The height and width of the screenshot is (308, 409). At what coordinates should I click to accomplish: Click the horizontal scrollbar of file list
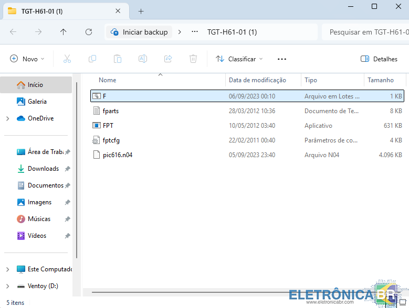click(x=210, y=292)
